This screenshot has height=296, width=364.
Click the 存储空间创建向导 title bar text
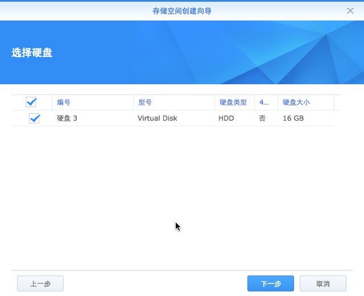pos(181,11)
